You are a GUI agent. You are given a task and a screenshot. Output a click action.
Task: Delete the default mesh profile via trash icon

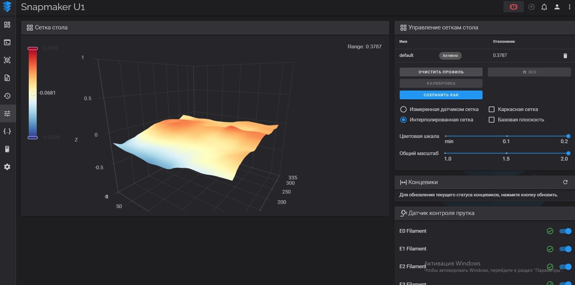pyautogui.click(x=565, y=56)
